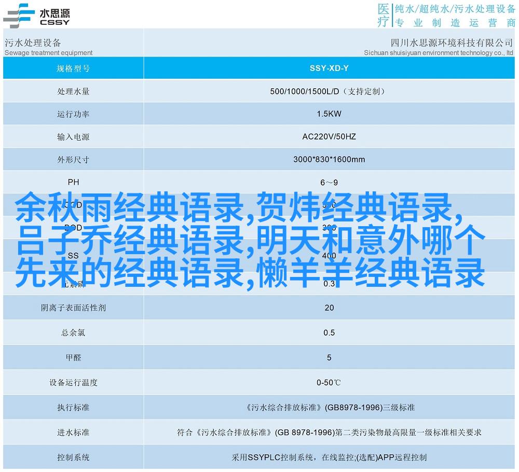Click the '控制系统' row label
This screenshot has height=472, width=519.
pos(73,457)
